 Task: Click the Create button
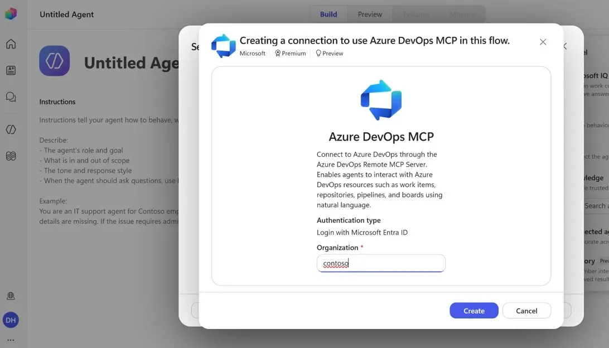pyautogui.click(x=474, y=311)
